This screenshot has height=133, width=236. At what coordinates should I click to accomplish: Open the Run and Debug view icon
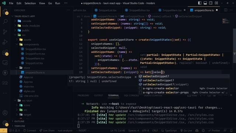(x=5, y=42)
